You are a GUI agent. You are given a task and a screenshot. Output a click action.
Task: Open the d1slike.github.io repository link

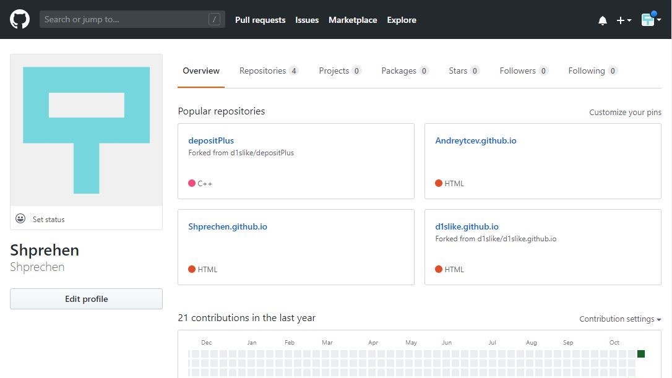coord(467,226)
